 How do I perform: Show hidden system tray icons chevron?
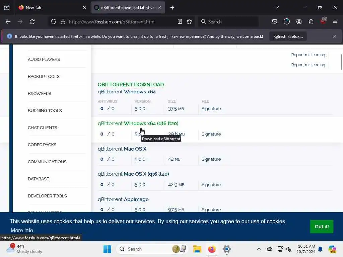pyautogui.click(x=259, y=249)
